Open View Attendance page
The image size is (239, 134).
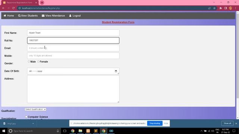point(53,16)
